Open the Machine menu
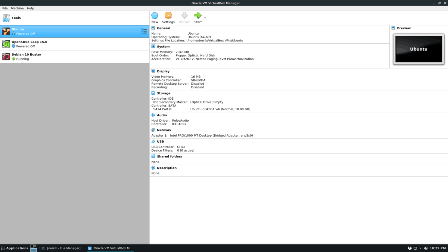The width and height of the screenshot is (448, 252). (17, 8)
